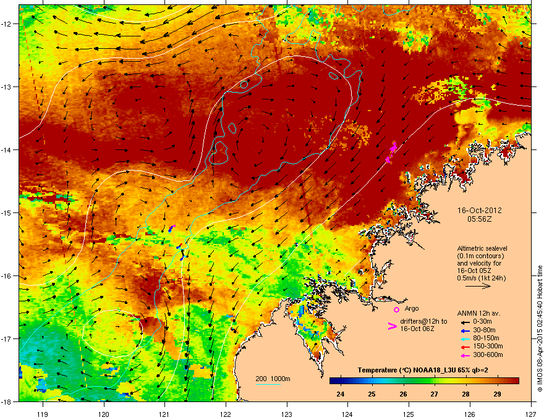Click the 'Temperature (°C) NOAA18_L3U 65% ql>=2' title
The width and height of the screenshot is (544, 420).
(x=423, y=371)
